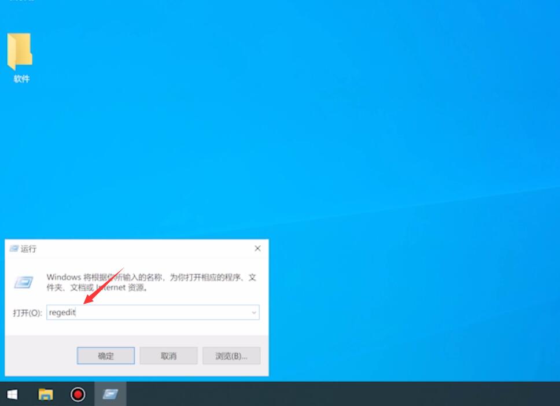Viewport: 560px width, 406px height.
Task: Click the 运行 title text
Action: point(28,249)
